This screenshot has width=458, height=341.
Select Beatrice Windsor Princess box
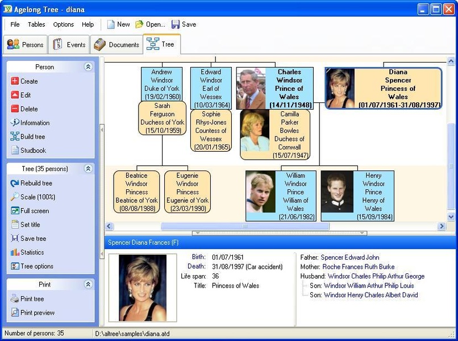coord(136,192)
